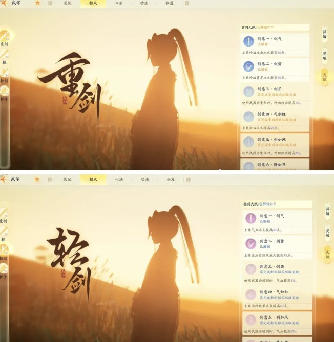Click text '主角外功攻击永久提高10点'
This screenshot has width=334, height=342.
264,53
